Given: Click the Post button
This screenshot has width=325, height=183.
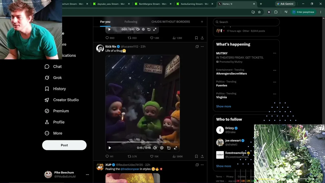Looking at the screenshot, I should tap(64, 145).
